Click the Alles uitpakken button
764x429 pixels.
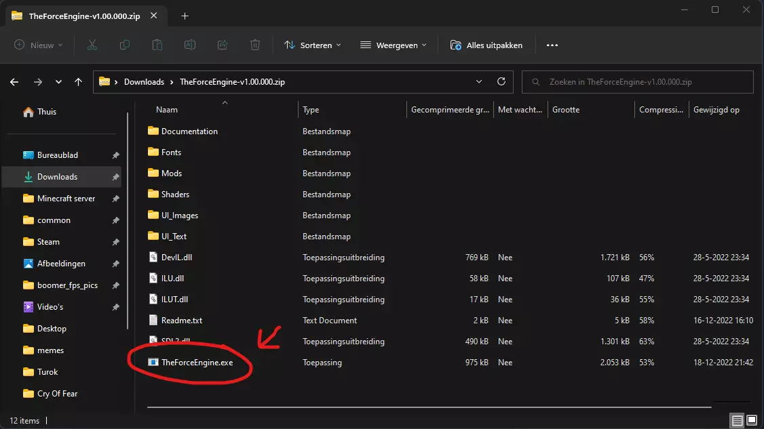(x=486, y=45)
